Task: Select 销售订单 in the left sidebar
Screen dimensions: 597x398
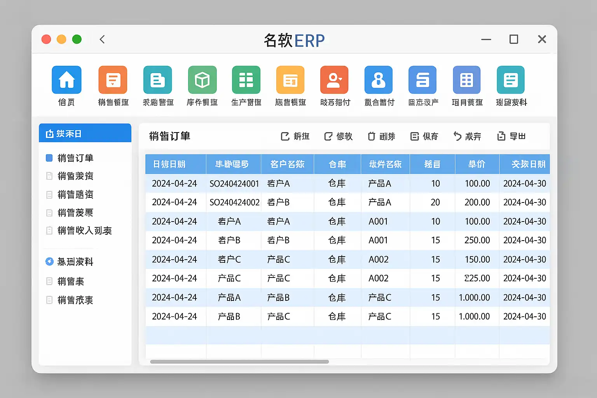Action: (x=75, y=158)
